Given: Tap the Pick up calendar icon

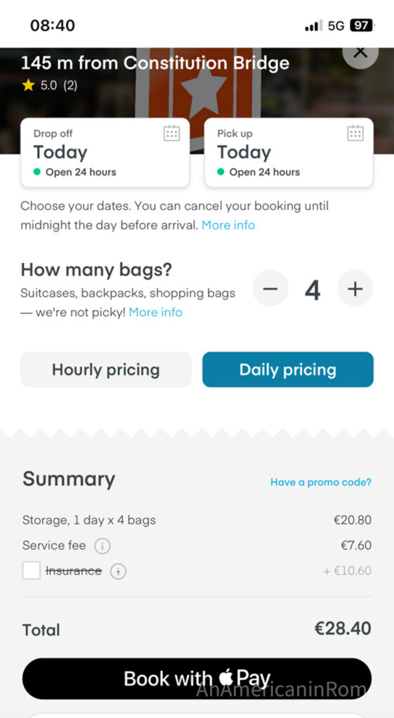Looking at the screenshot, I should (355, 133).
